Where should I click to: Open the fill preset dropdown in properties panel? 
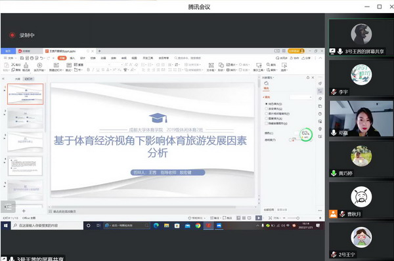pos(301,97)
